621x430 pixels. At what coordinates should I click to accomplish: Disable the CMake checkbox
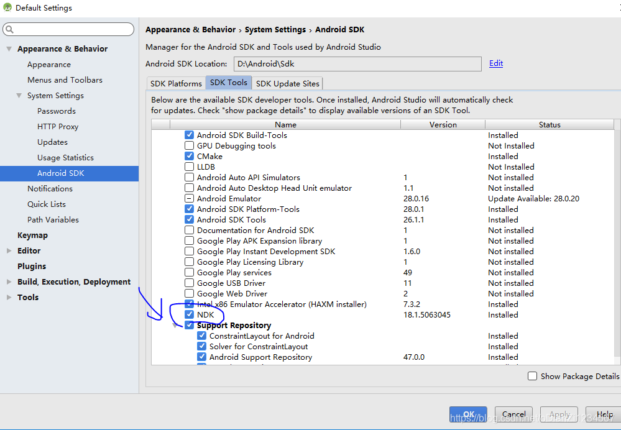[189, 156]
